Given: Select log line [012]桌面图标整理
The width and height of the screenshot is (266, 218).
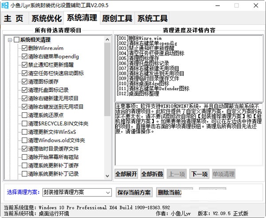Looking at the screenshot, I should click(x=138, y=93).
